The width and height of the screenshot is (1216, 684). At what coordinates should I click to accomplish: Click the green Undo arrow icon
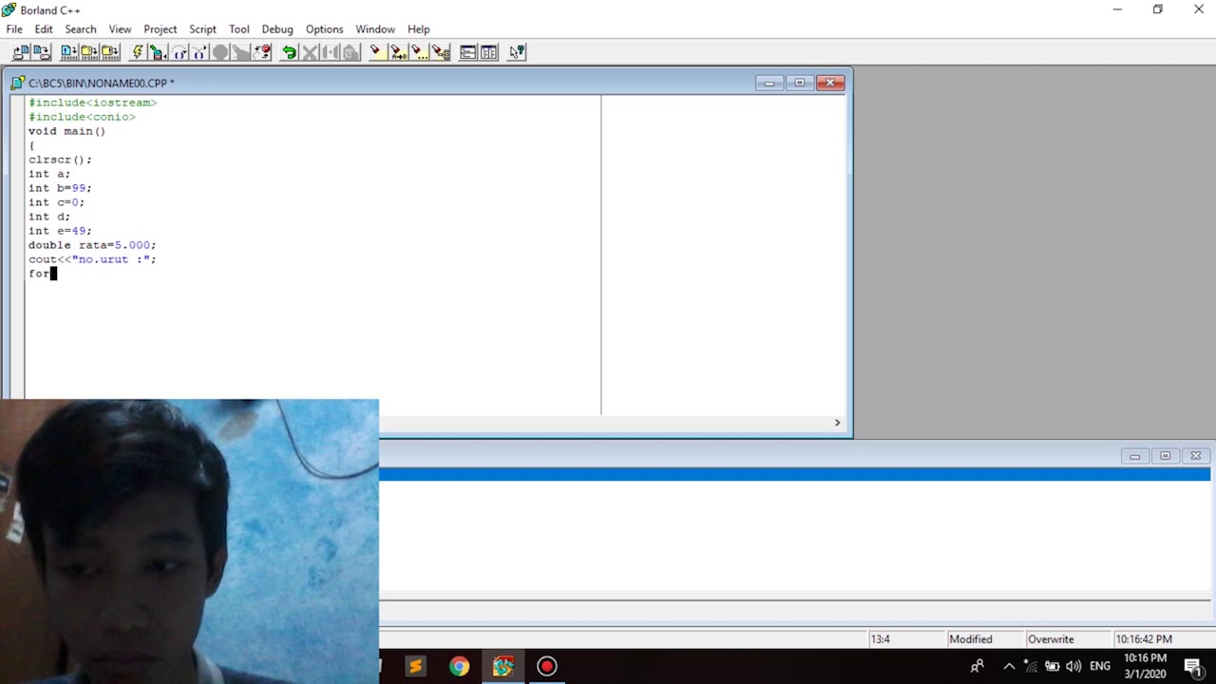(x=289, y=52)
